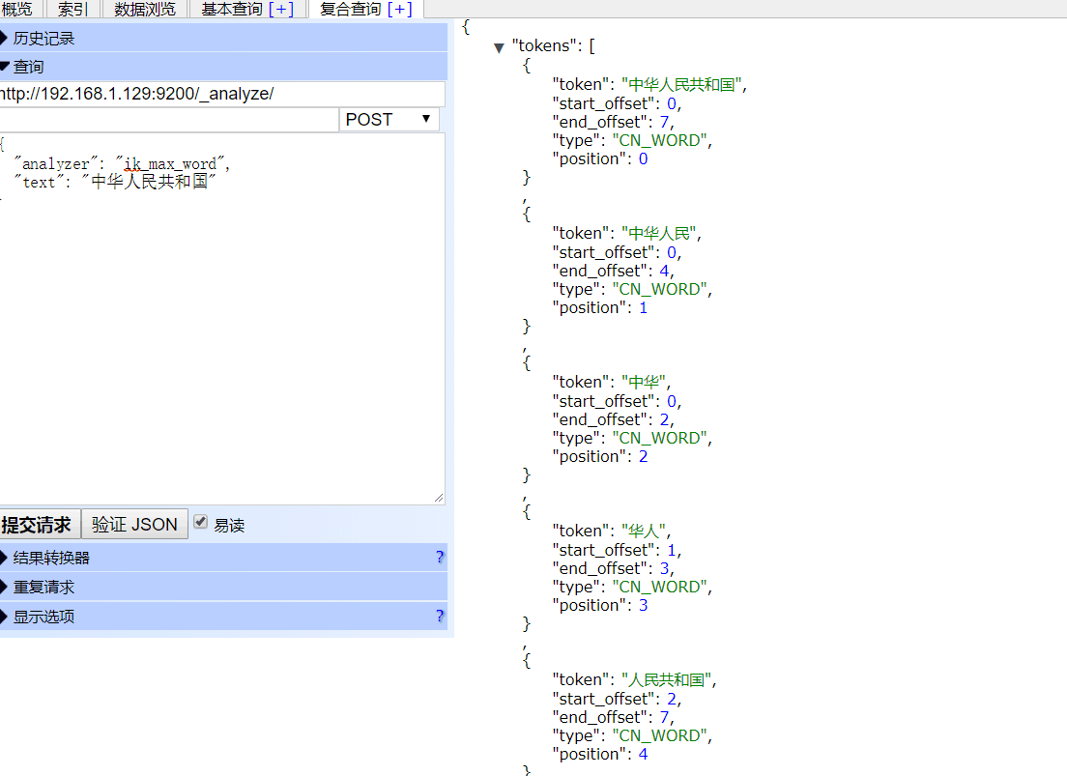
Task: Collapse the 查询 section
Action: click(x=28, y=67)
